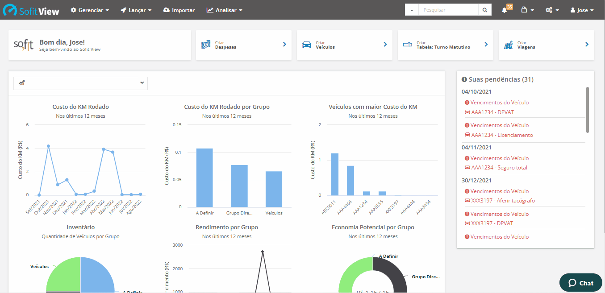Click the magnifier search button
This screenshot has width=605, height=293.
pos(485,10)
